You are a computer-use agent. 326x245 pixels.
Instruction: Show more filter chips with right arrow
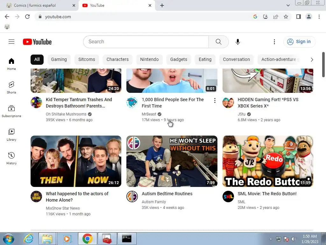point(312,60)
